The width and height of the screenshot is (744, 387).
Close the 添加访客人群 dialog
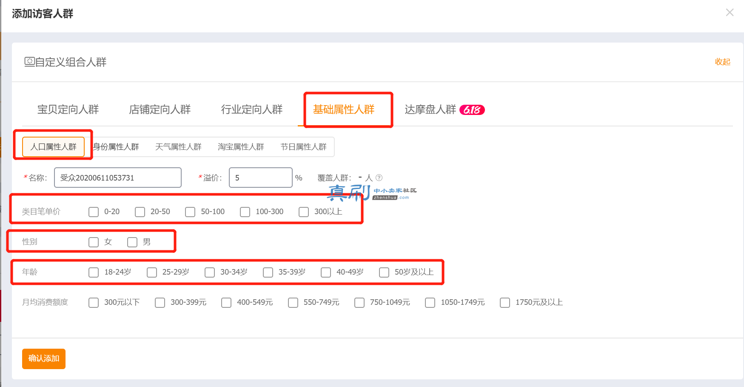click(x=730, y=13)
